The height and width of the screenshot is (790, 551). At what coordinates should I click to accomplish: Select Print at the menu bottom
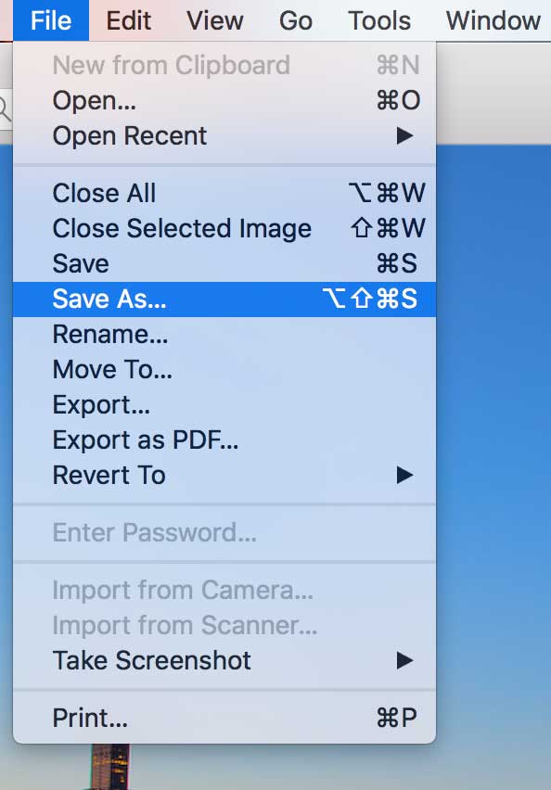click(90, 718)
